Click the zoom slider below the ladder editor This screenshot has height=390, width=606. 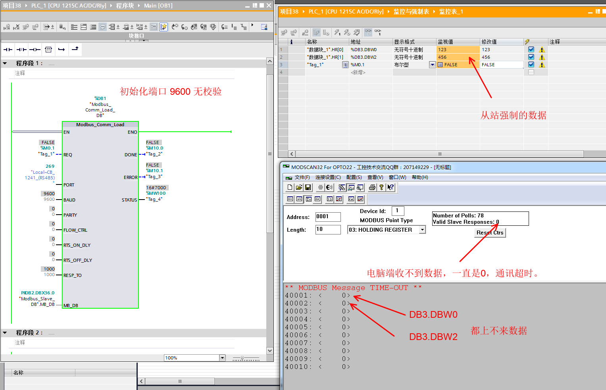pyautogui.click(x=242, y=358)
